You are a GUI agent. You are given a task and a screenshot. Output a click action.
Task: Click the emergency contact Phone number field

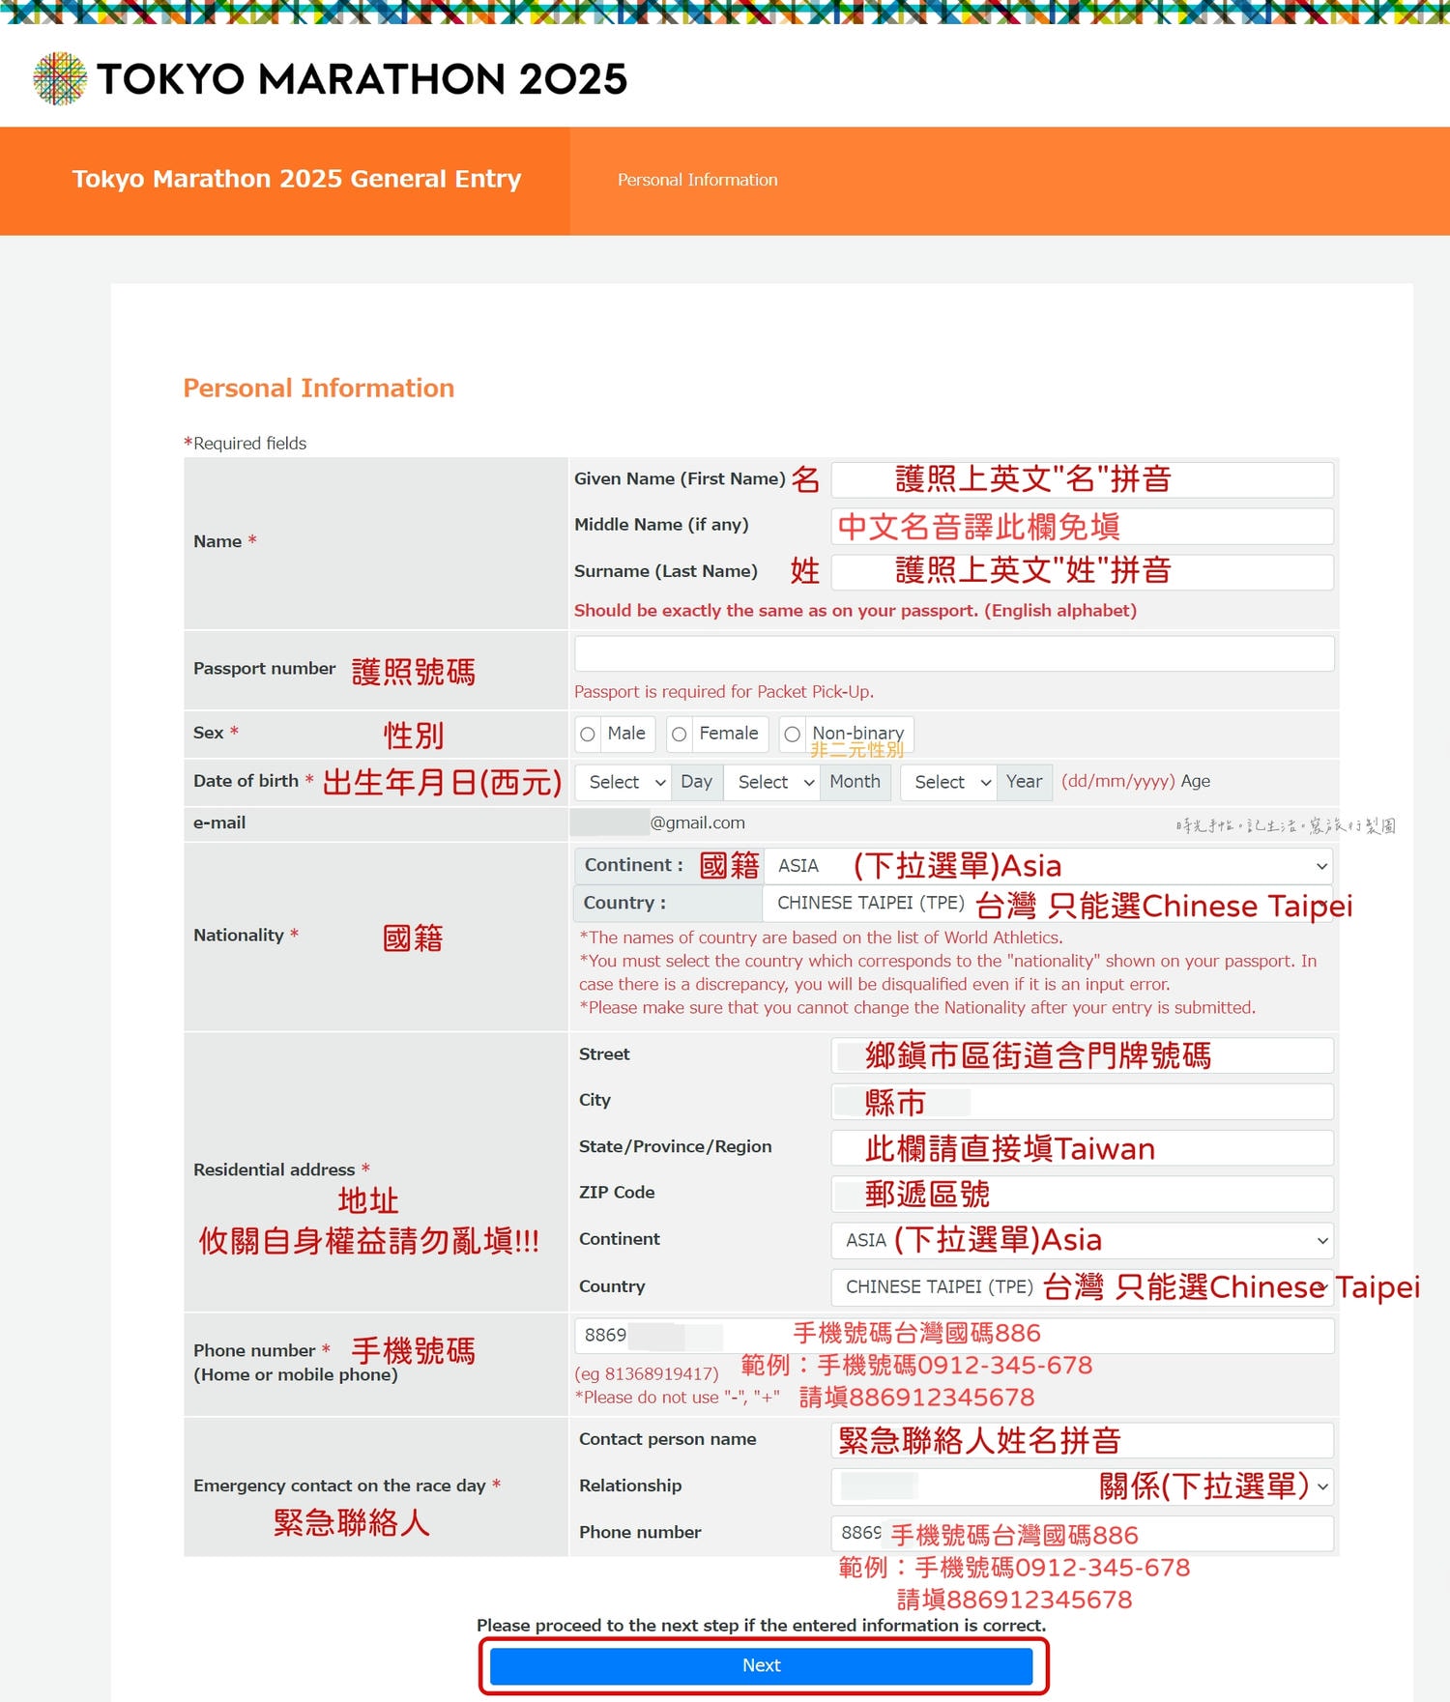(1083, 1534)
